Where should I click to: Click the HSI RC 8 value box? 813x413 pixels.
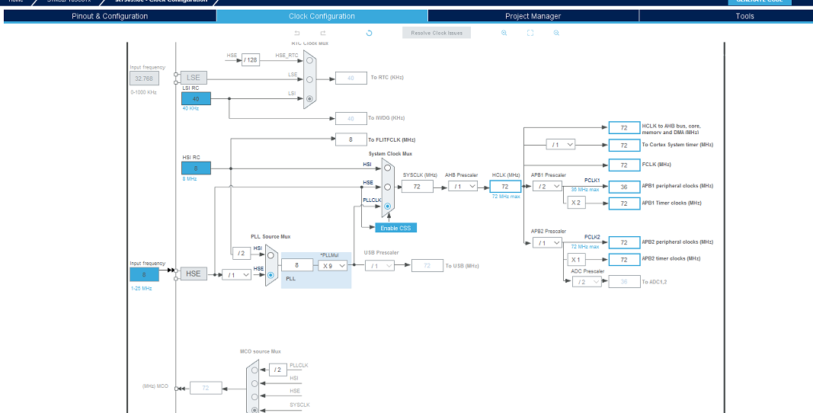click(x=196, y=168)
